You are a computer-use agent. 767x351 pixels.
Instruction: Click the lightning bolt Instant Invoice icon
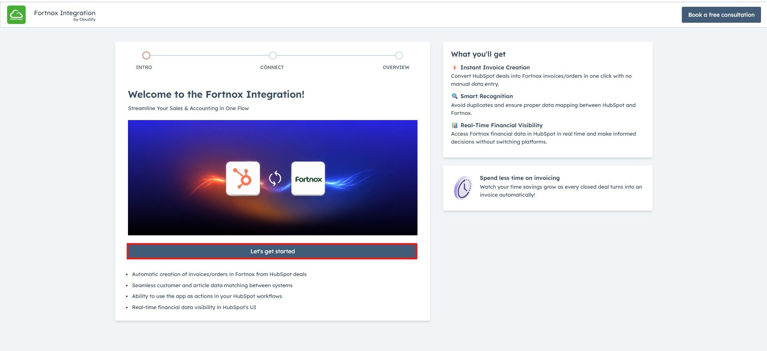(454, 67)
